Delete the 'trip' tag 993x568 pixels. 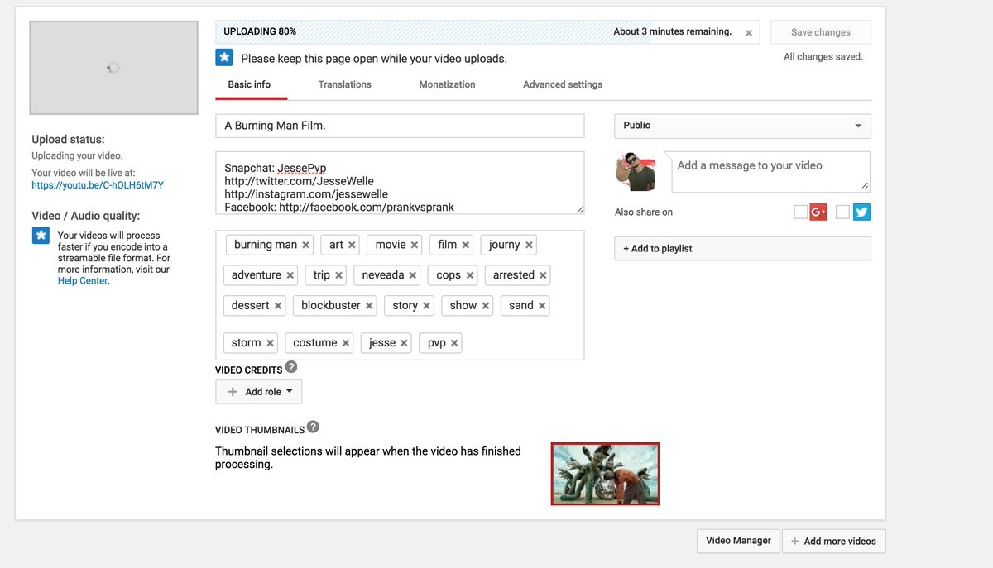(338, 275)
